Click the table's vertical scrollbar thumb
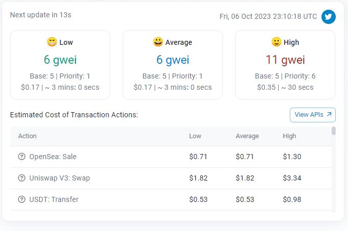The height and width of the screenshot is (231, 348). 334,131
